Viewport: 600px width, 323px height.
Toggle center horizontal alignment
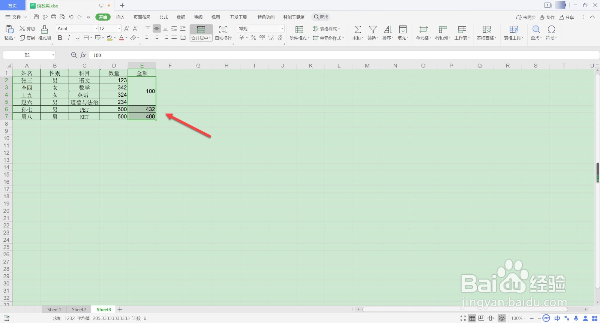click(x=157, y=38)
